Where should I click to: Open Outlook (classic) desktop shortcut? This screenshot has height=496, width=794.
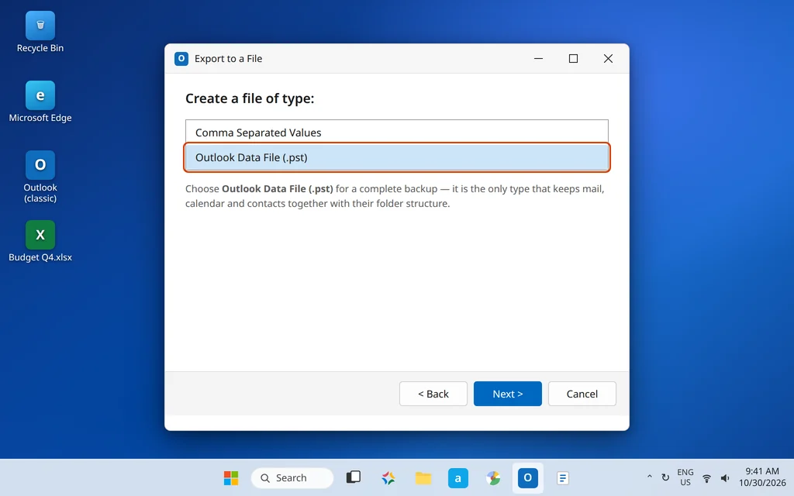(40, 177)
